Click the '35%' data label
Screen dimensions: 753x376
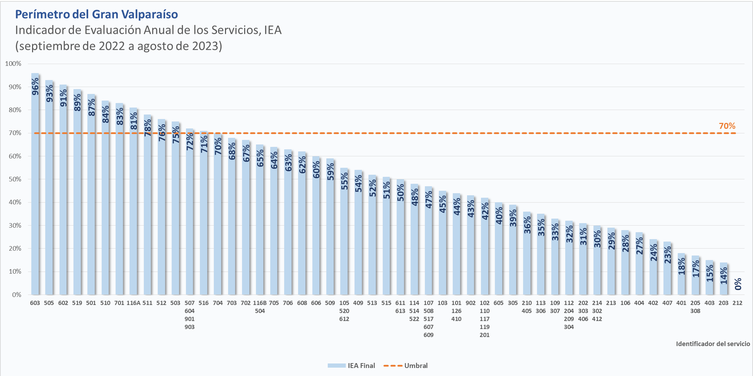tap(541, 227)
